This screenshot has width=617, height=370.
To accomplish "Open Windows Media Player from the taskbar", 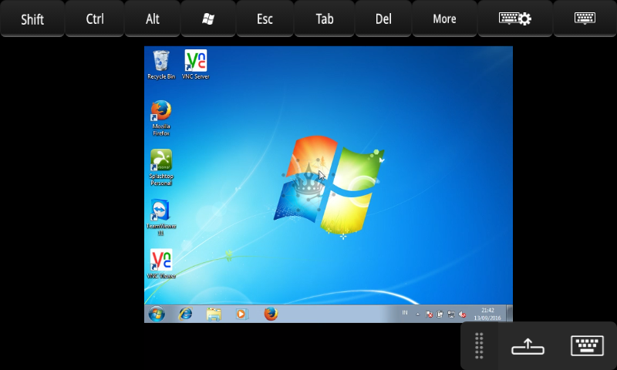I will (x=241, y=314).
